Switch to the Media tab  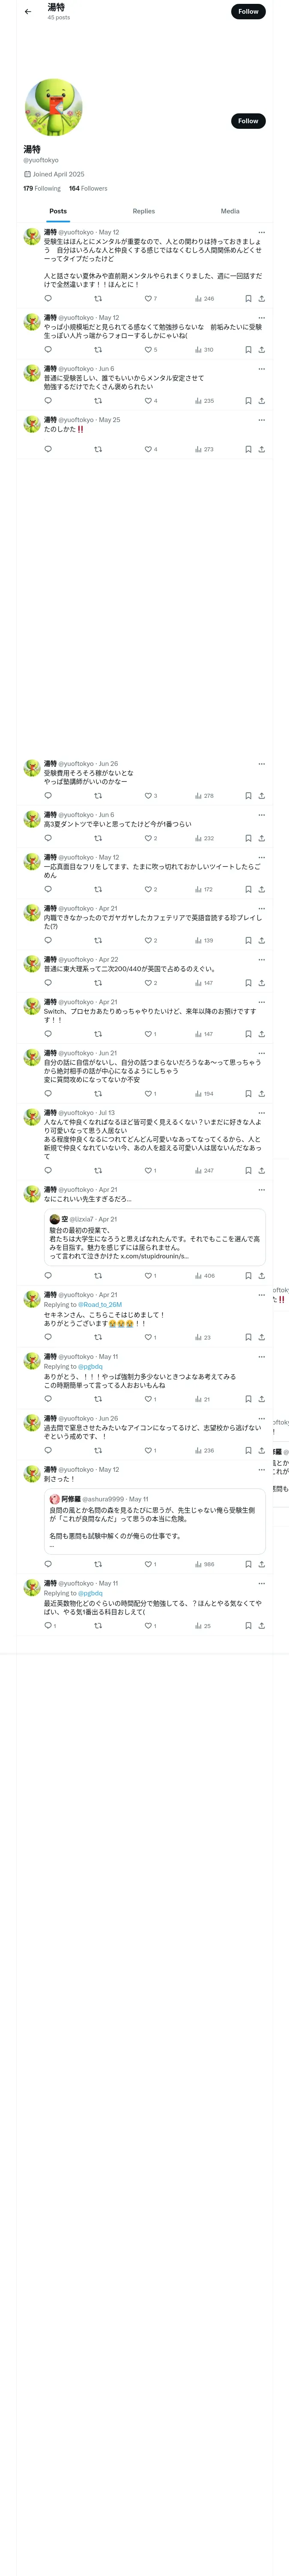[230, 211]
